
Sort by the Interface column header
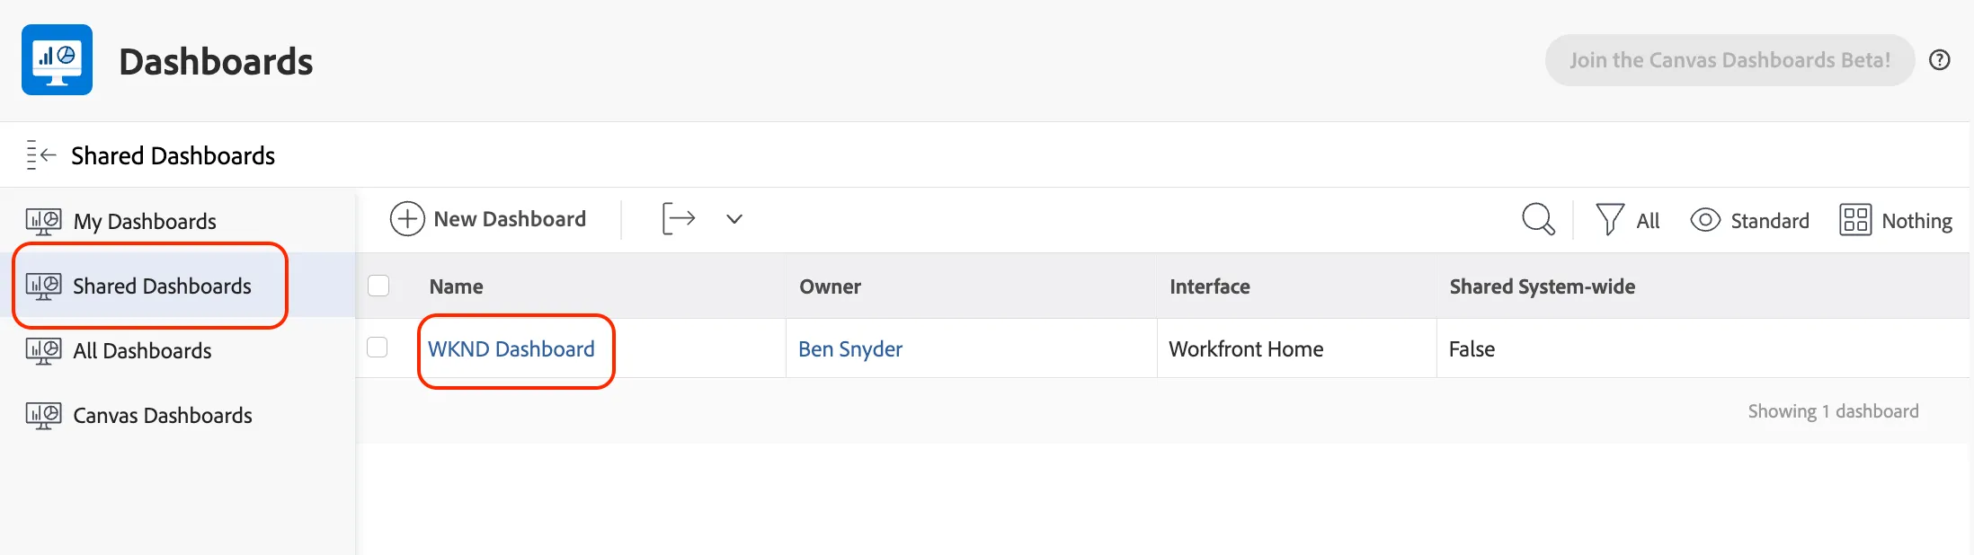[1210, 286]
